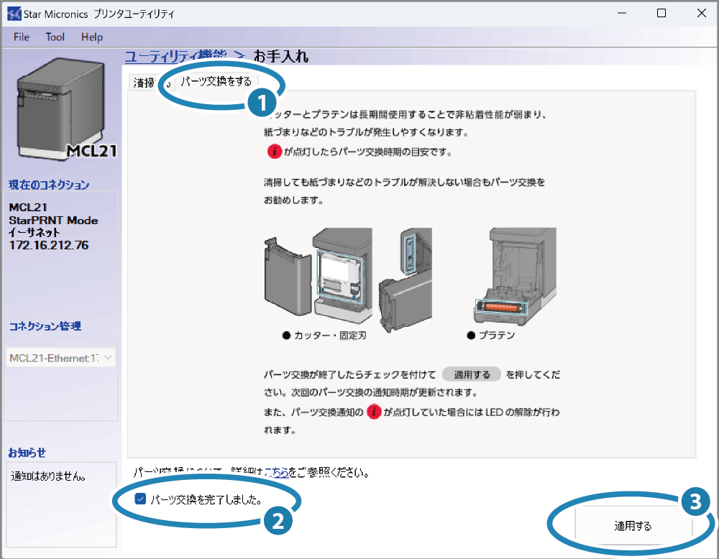Select the 'パーツ交換をする' tab
This screenshot has width=719, height=559.
(x=216, y=82)
